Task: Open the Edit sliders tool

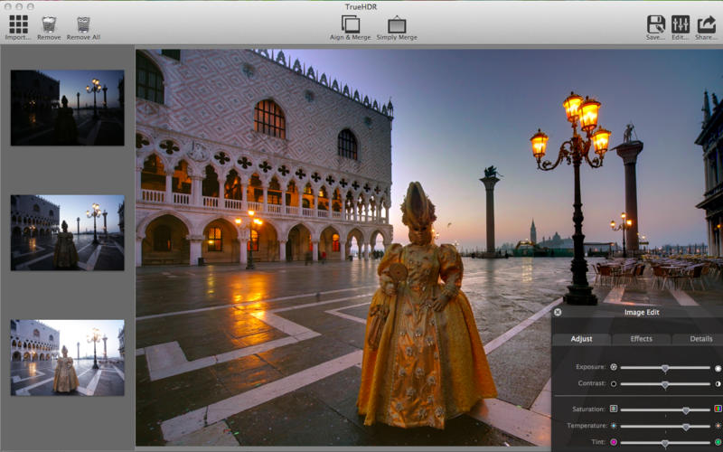Action: click(x=681, y=24)
